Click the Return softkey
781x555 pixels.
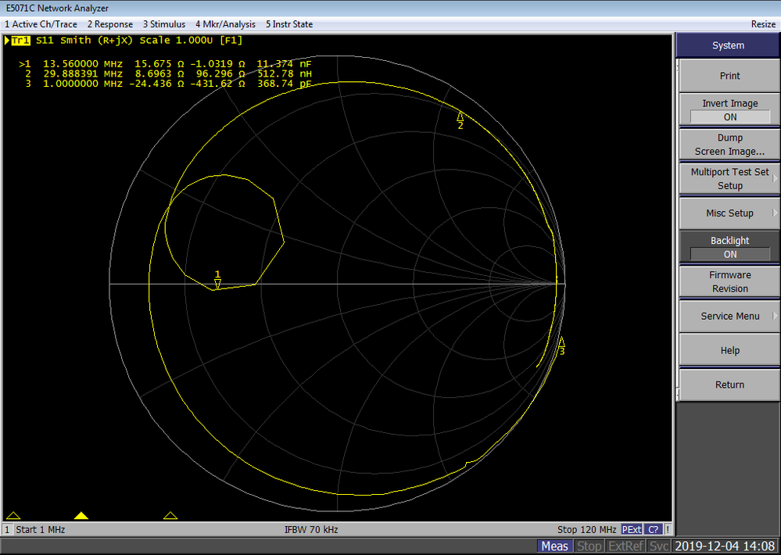729,385
